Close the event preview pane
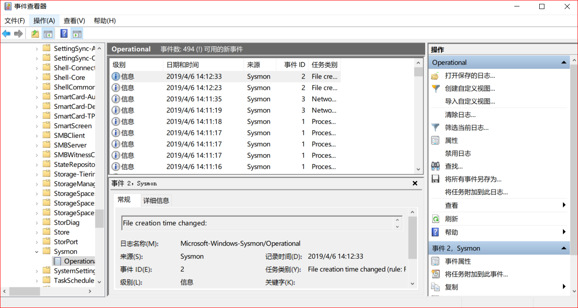 (x=415, y=183)
